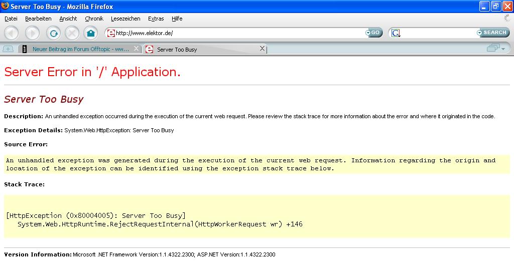
Task: Close the Firefox window
Action: [507, 6]
